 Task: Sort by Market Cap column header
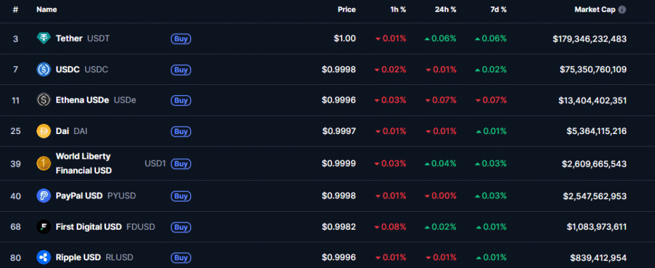tap(594, 10)
